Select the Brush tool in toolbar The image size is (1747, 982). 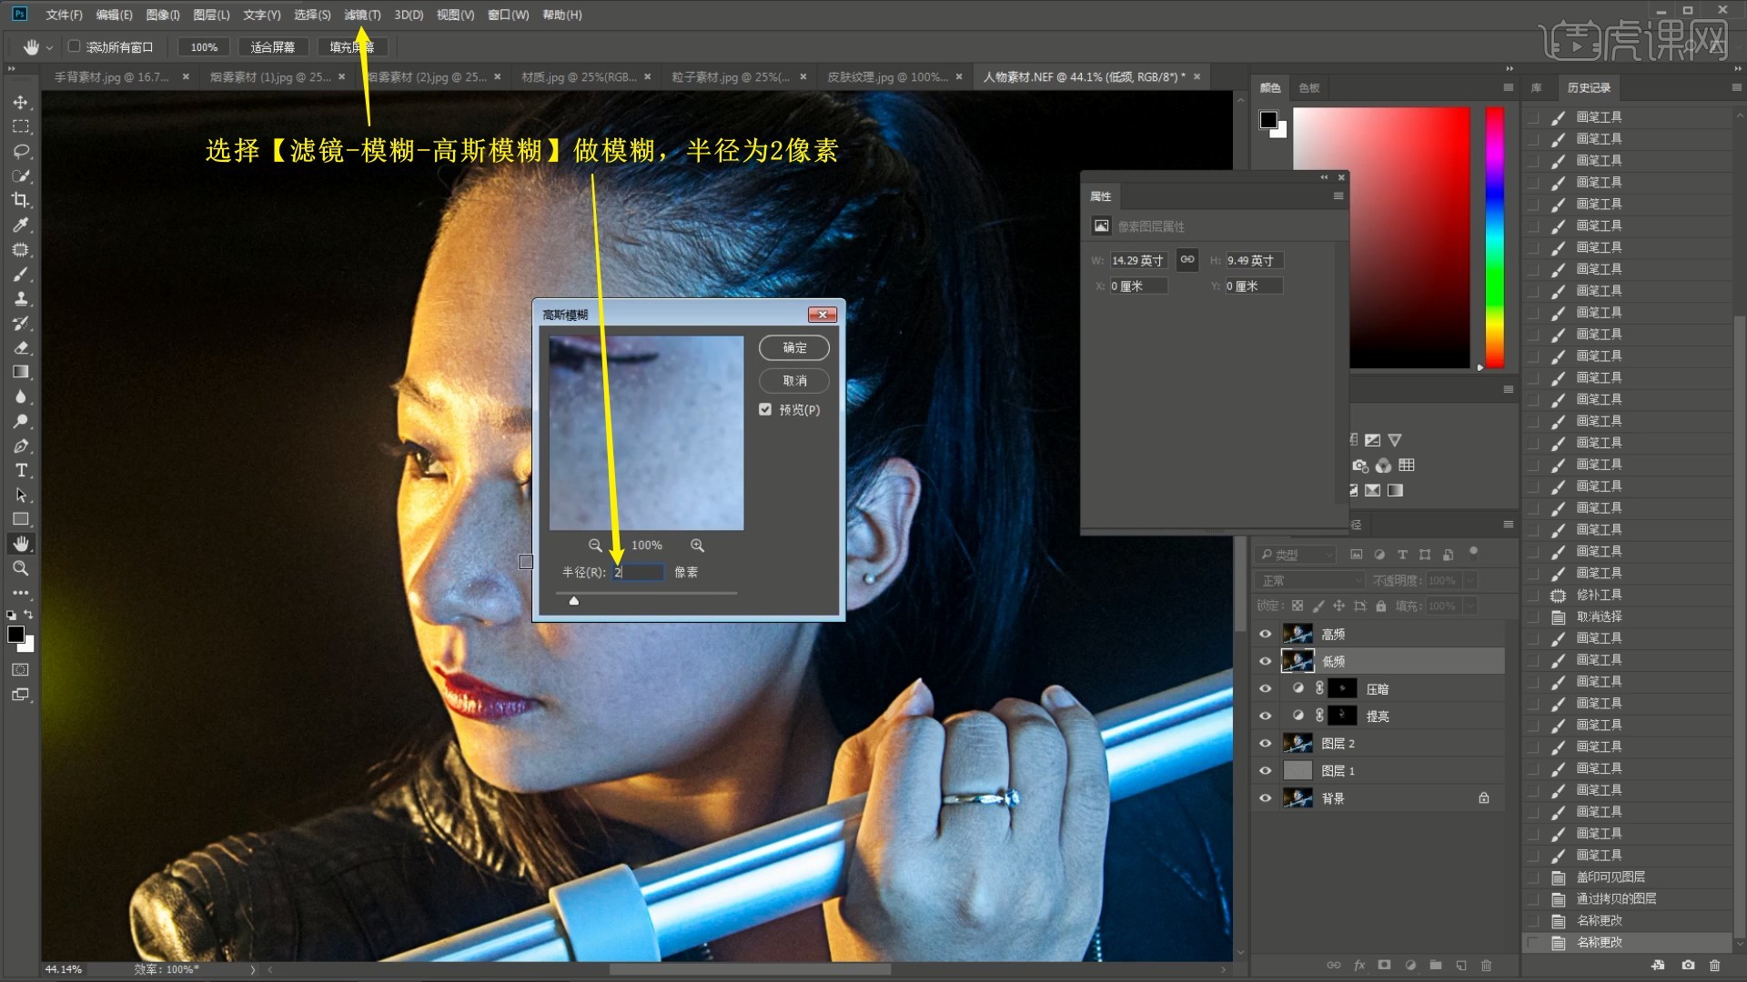tap(20, 274)
